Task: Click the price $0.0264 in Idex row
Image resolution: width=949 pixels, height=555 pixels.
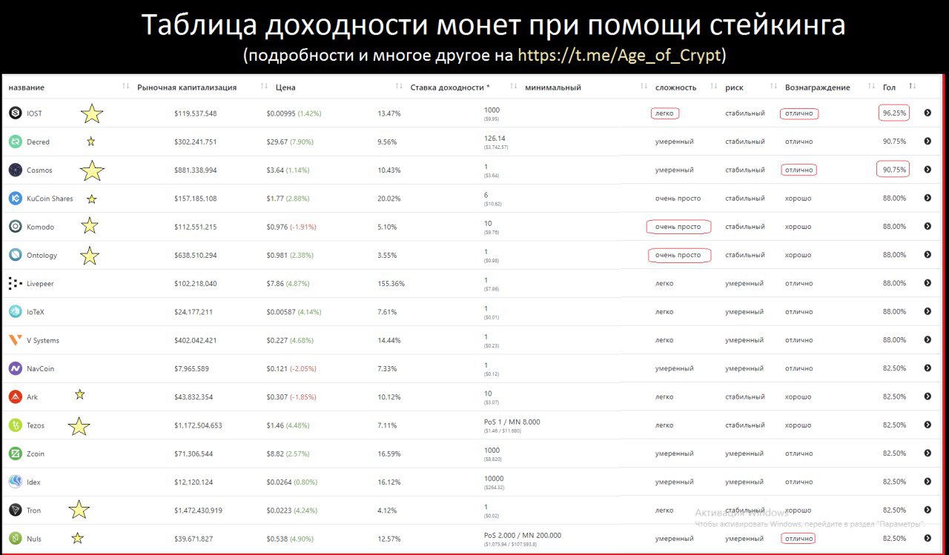Action: pyautogui.click(x=279, y=482)
